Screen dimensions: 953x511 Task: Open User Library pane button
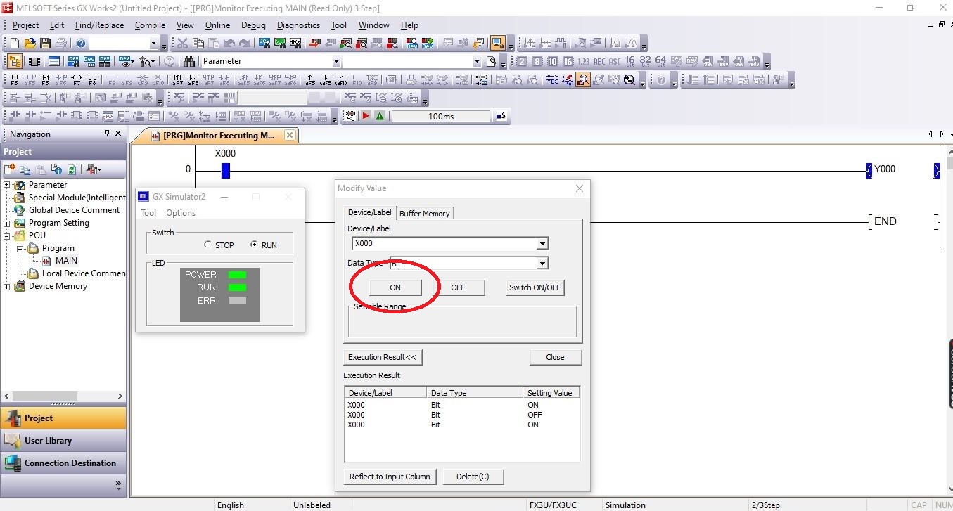tap(63, 441)
